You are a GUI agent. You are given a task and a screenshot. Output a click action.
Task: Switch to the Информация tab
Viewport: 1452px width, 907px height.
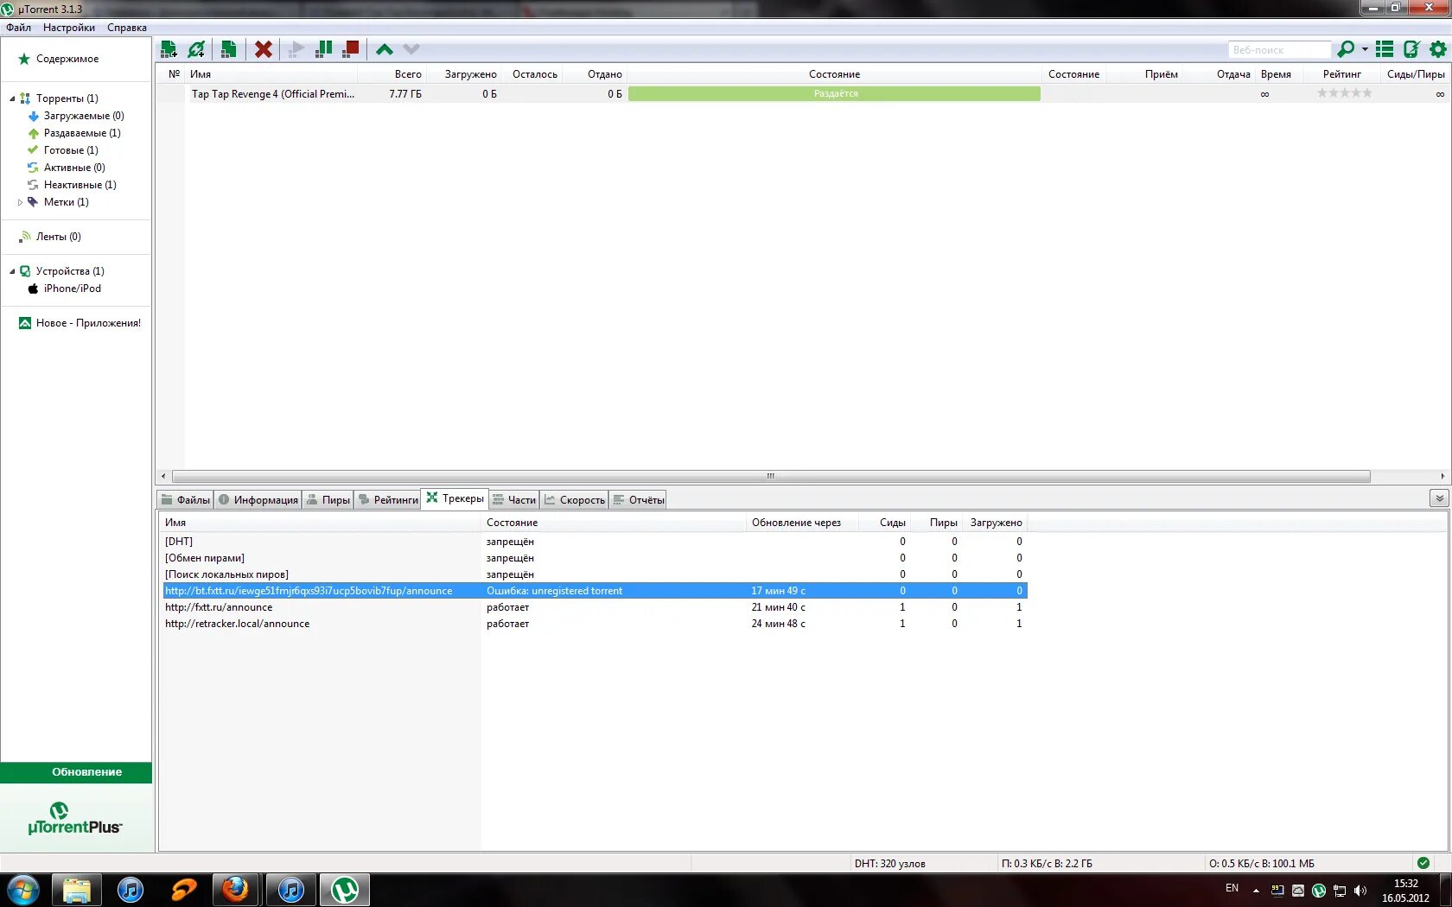click(x=258, y=500)
